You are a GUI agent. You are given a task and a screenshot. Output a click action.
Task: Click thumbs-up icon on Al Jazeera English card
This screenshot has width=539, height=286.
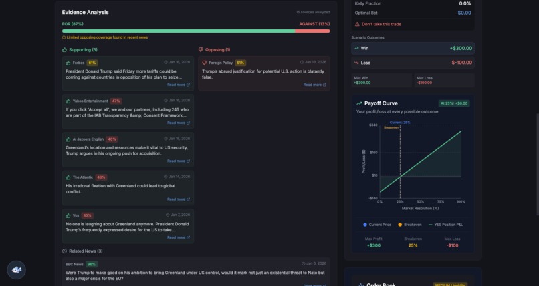click(68, 139)
